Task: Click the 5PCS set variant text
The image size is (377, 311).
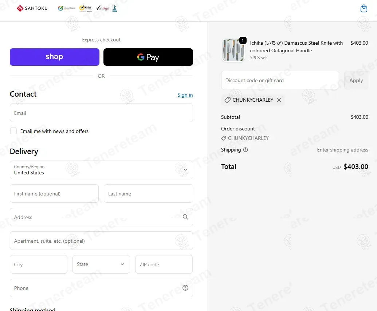Action: 258,58
